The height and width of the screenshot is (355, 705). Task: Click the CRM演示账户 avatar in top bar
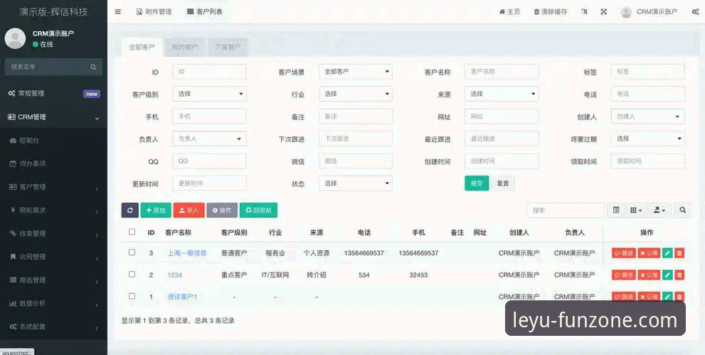click(626, 12)
